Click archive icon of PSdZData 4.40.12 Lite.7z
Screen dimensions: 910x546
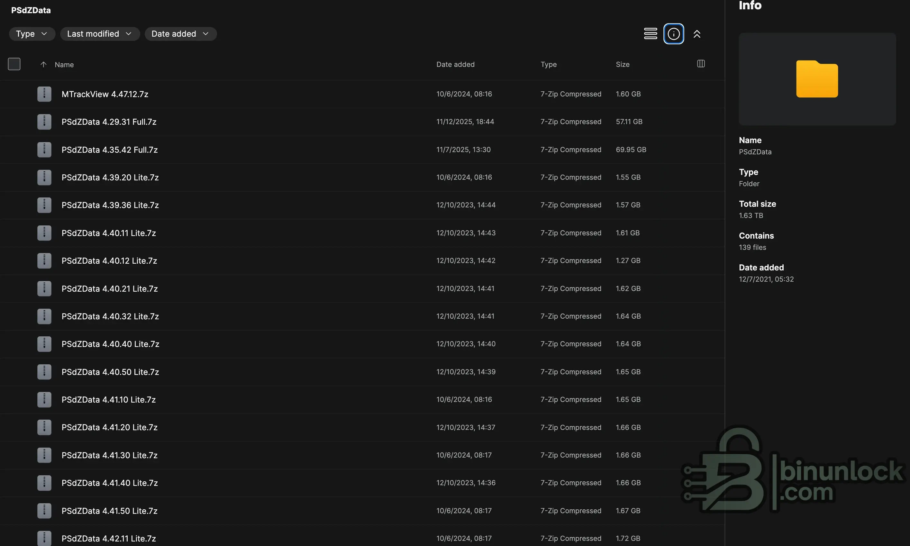[x=44, y=260]
